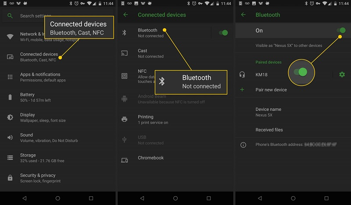Tap the Security & privacy lock icon

coord(10,178)
